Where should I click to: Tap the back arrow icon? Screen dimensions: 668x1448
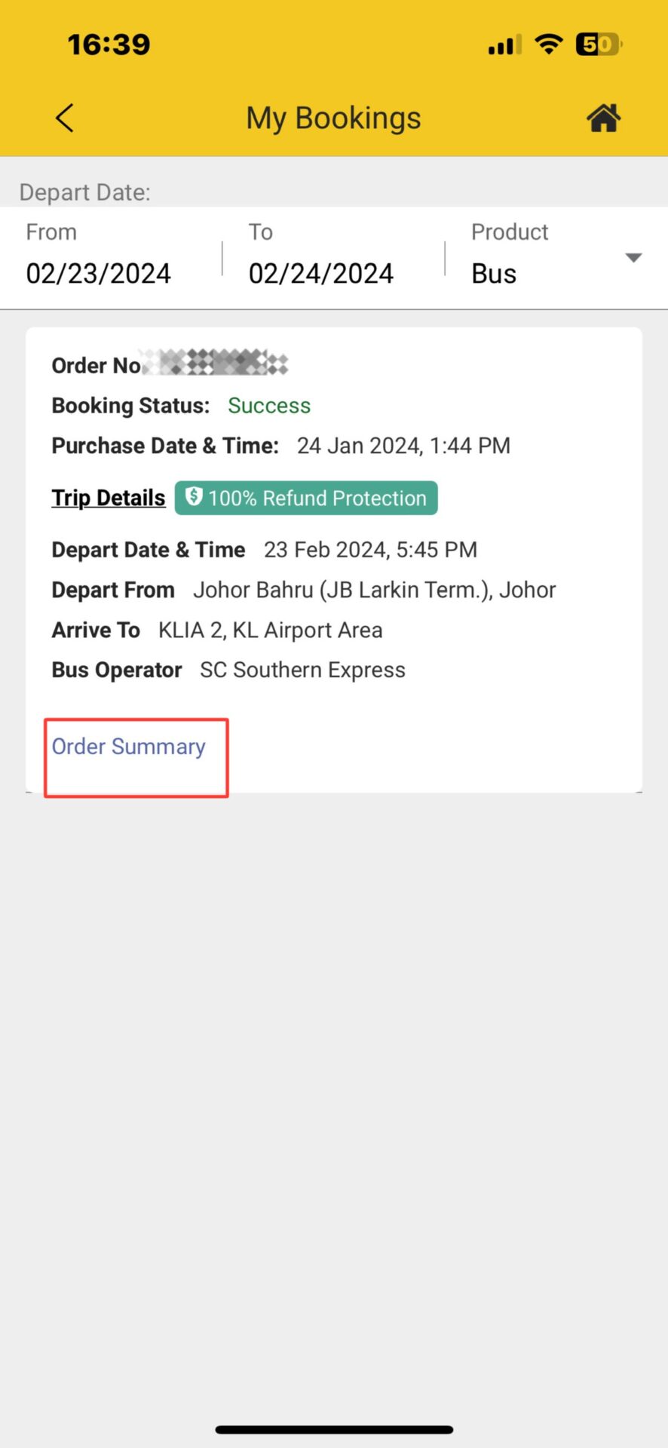click(65, 118)
